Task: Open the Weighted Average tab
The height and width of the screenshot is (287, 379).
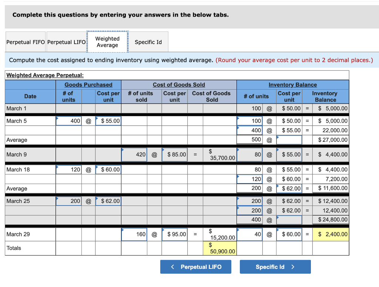Action: [107, 42]
